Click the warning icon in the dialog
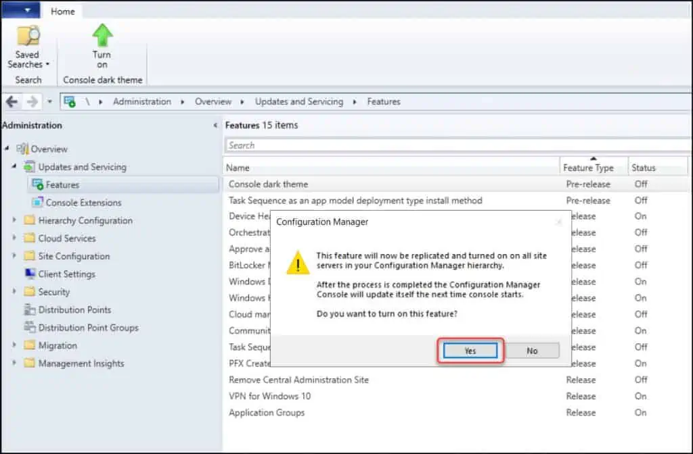Image resolution: width=693 pixels, height=454 pixels. tap(298, 263)
